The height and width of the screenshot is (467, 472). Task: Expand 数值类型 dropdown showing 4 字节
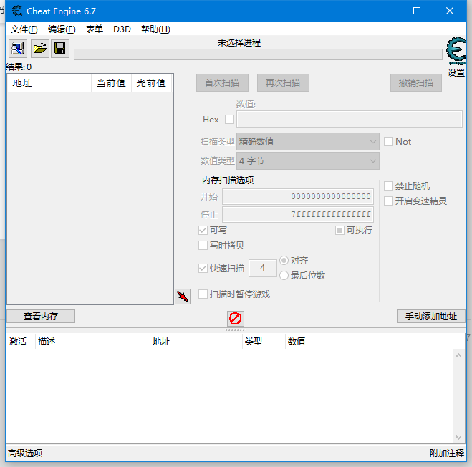pyautogui.click(x=308, y=160)
